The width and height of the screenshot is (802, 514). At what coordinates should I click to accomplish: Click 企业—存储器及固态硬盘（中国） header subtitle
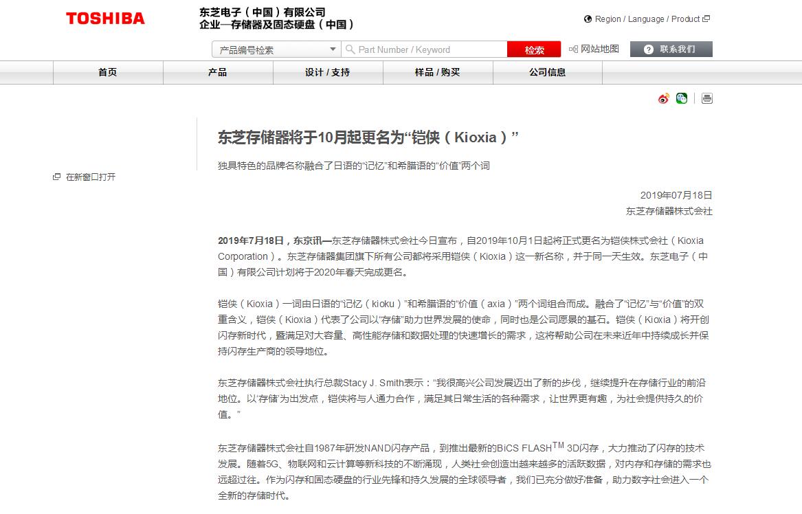click(277, 25)
